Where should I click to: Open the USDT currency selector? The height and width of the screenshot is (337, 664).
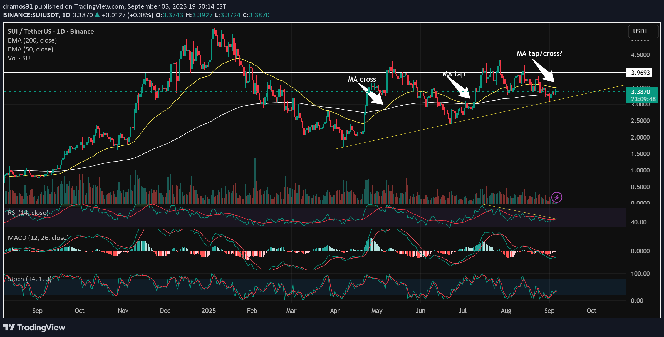tap(643, 31)
